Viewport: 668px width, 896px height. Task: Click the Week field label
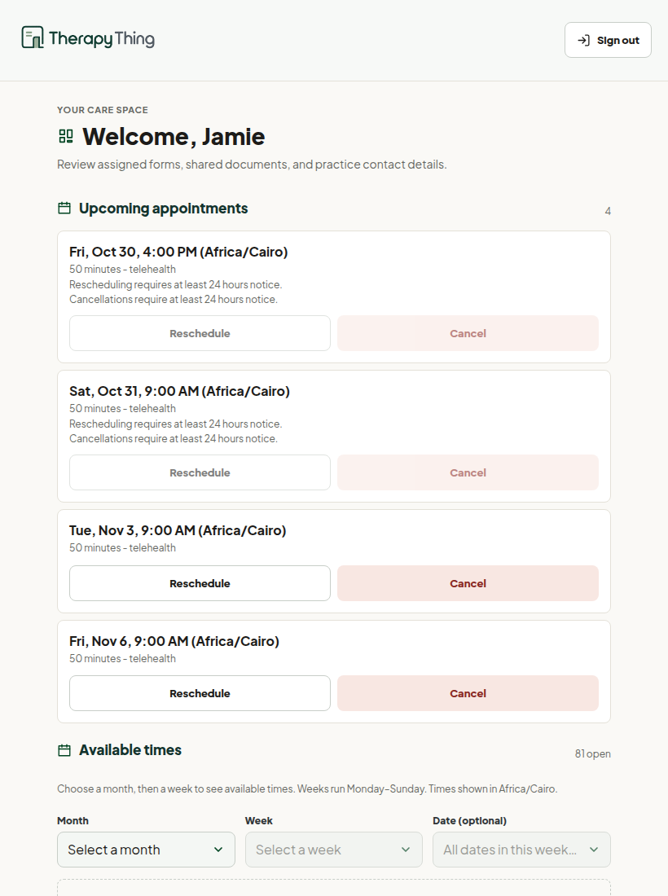pos(259,820)
